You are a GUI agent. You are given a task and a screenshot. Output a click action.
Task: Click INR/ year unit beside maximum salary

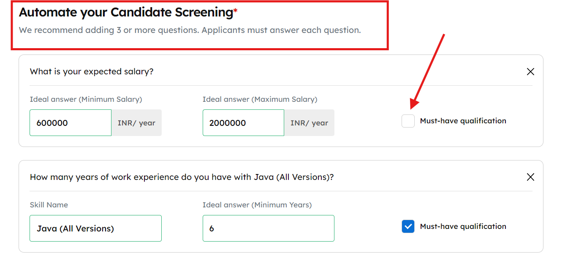(309, 123)
